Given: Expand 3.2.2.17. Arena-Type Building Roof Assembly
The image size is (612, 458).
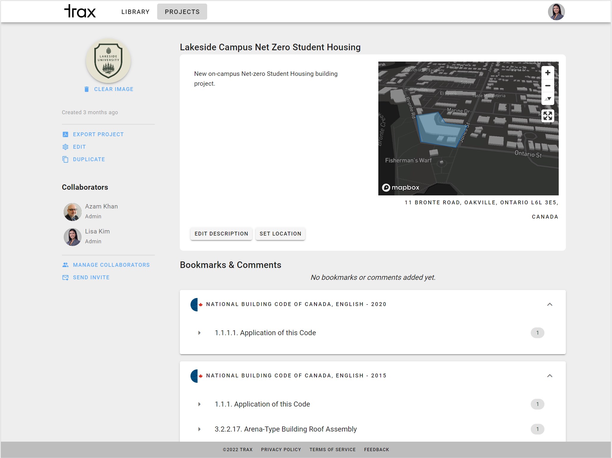Looking at the screenshot, I should [199, 429].
